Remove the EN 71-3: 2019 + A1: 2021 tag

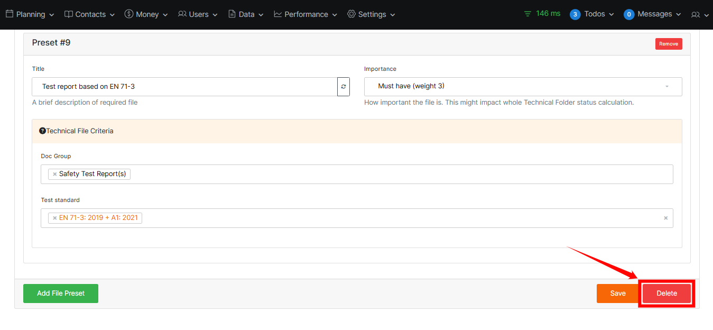point(54,218)
